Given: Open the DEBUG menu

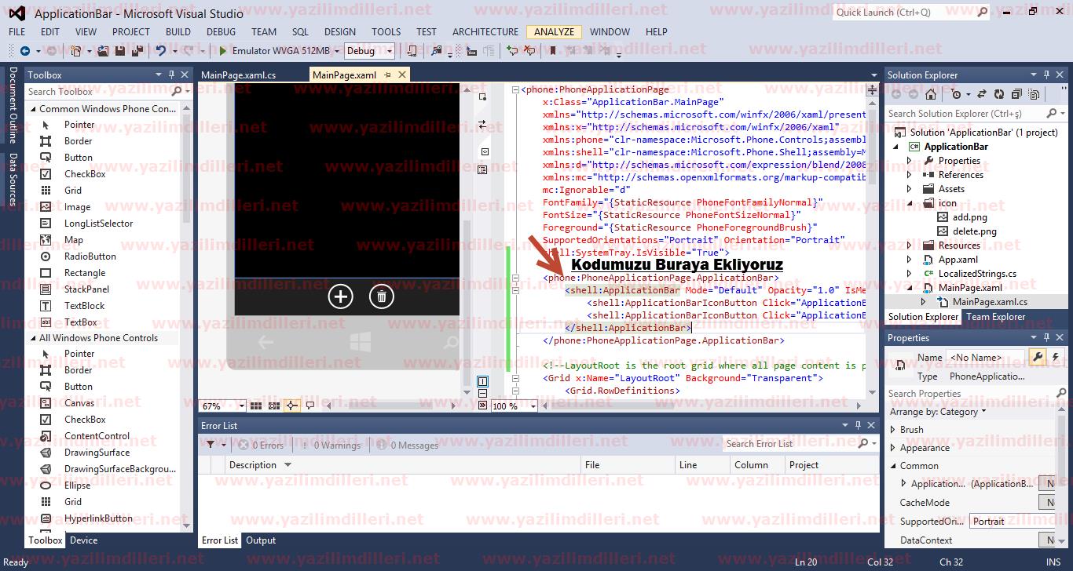Looking at the screenshot, I should (221, 32).
